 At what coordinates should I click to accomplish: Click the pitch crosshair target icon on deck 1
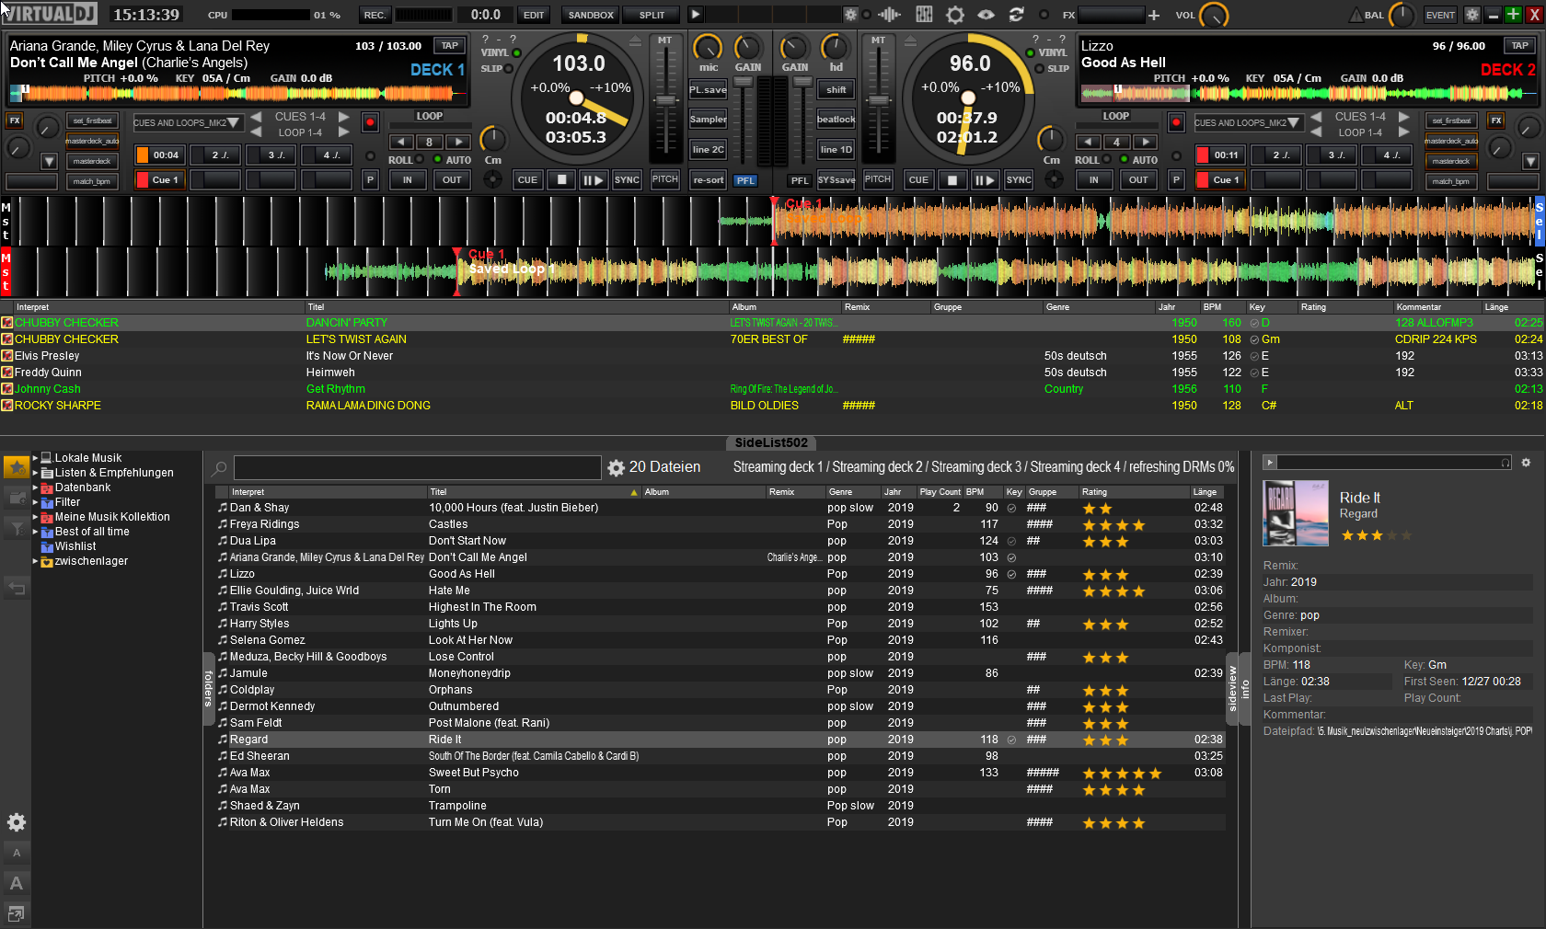(x=493, y=179)
